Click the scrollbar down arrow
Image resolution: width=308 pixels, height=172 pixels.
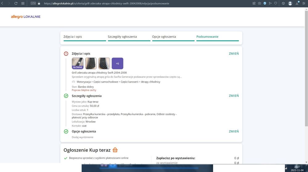point(306,162)
